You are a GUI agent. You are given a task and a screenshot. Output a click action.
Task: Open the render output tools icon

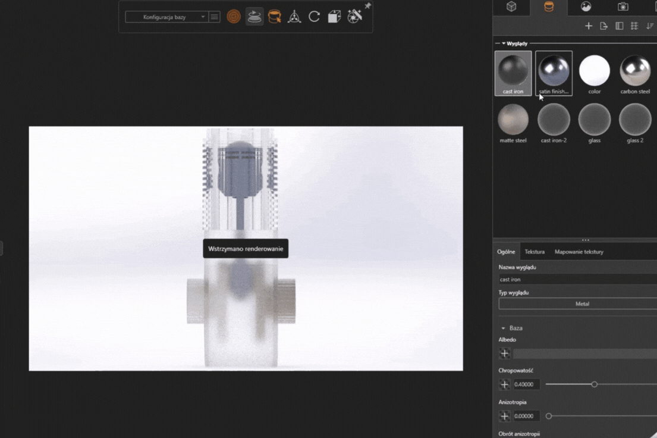[354, 17]
